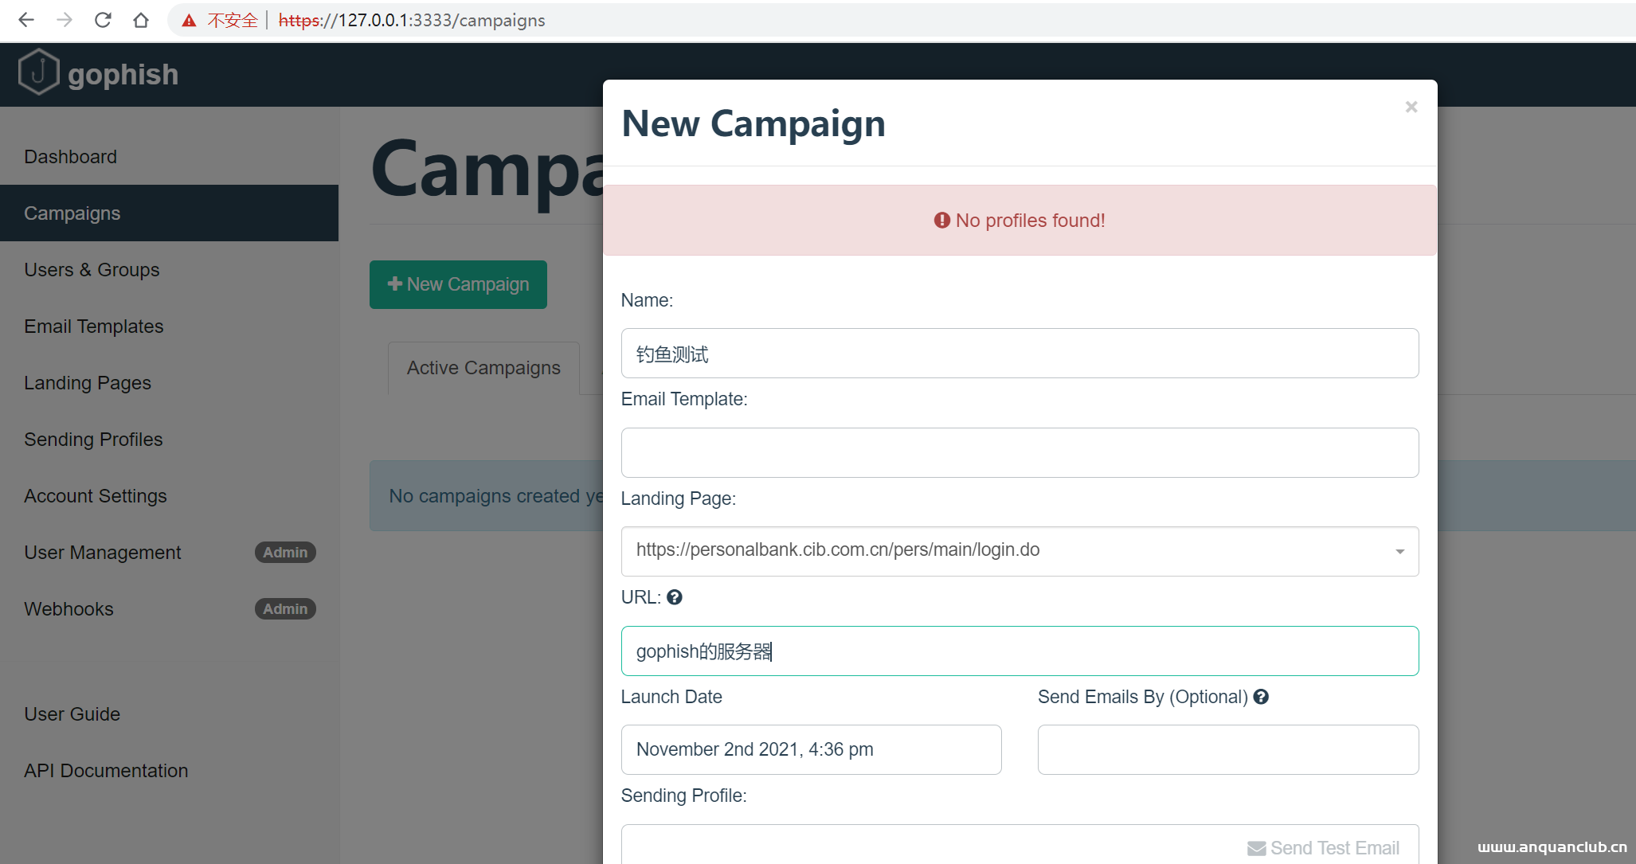Click browser home icon
1636x864 pixels.
coord(141,20)
